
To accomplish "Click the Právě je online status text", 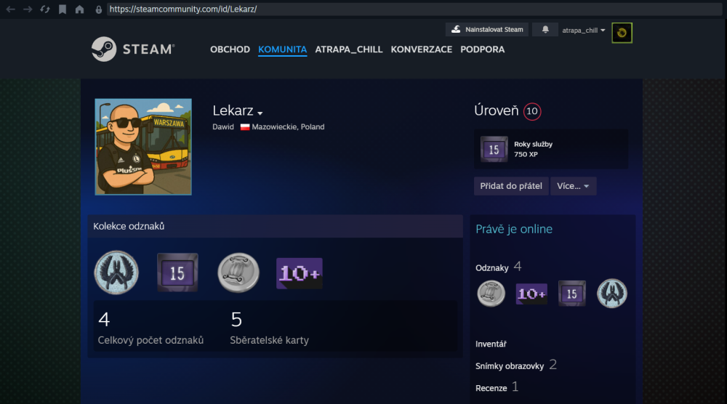I will [514, 229].
